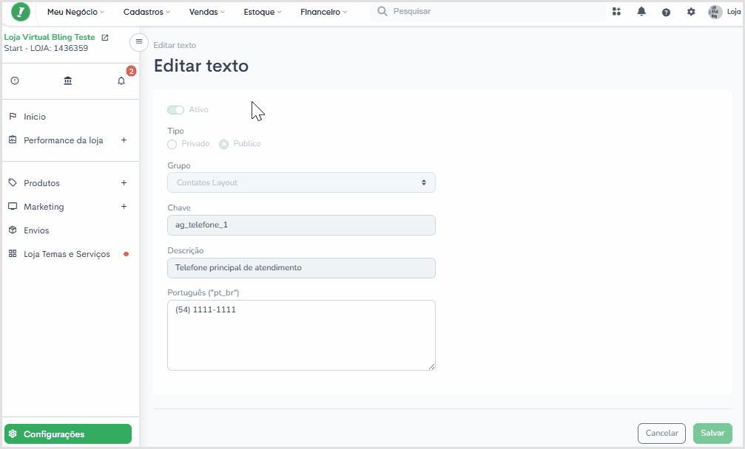Click the green Bling logo icon
This screenshot has width=745, height=449.
21,12
